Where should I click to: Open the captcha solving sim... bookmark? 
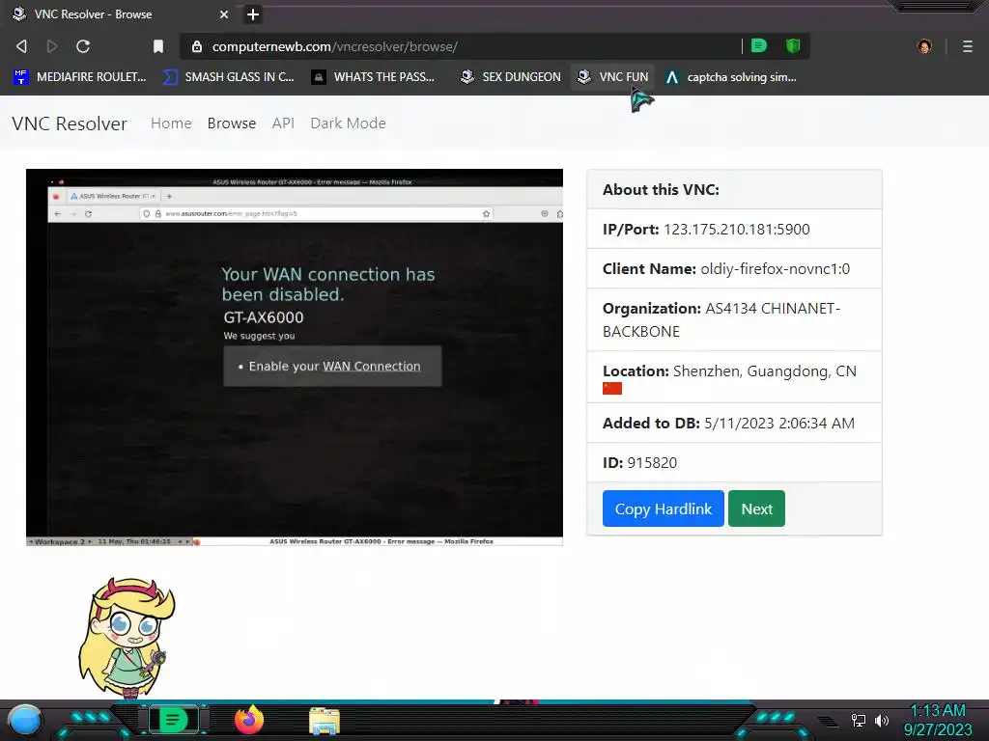click(x=732, y=77)
